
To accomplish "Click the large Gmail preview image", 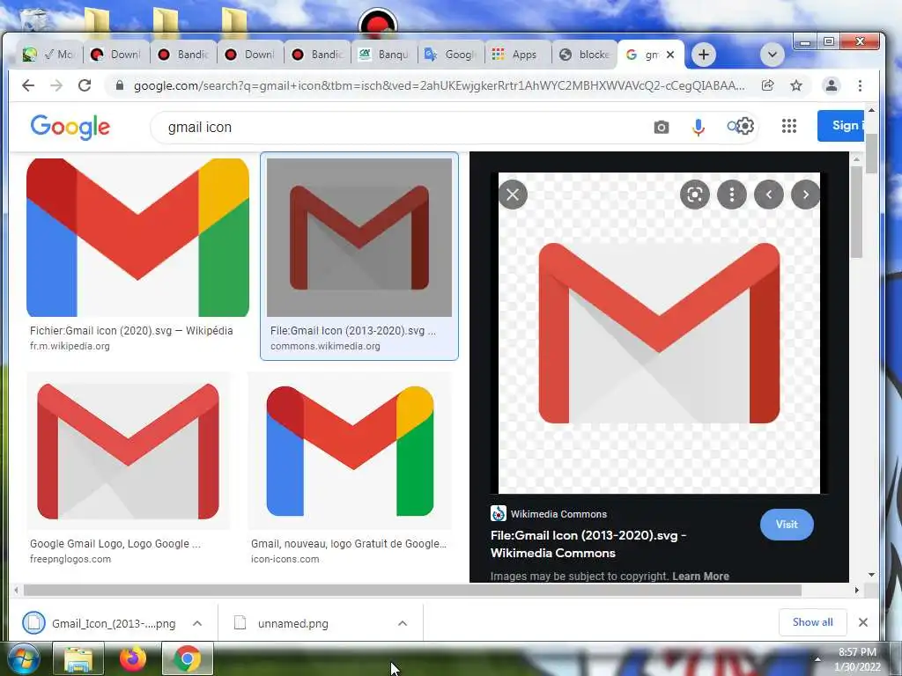I will (x=659, y=334).
